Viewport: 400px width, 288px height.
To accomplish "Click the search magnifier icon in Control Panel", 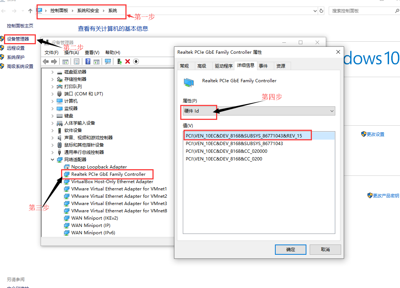I will 397,11.
